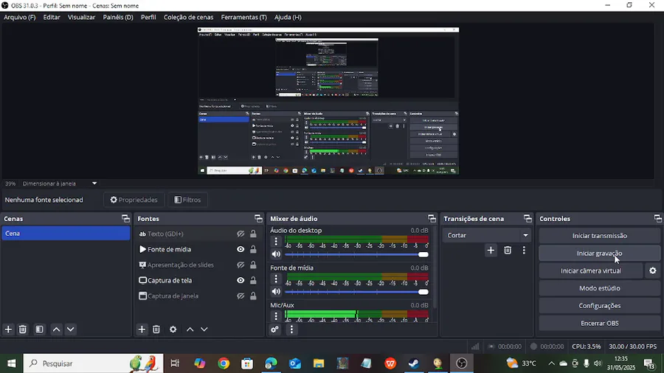Open Áudio do desktop options dots

click(x=276, y=241)
